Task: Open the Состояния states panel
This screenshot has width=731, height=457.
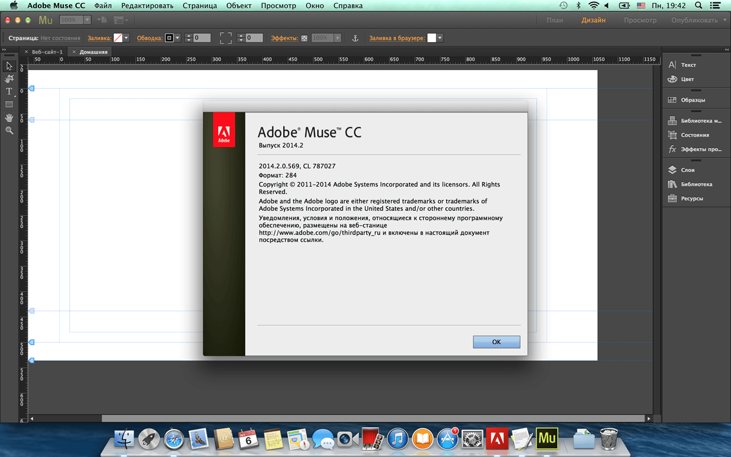Action: click(688, 135)
